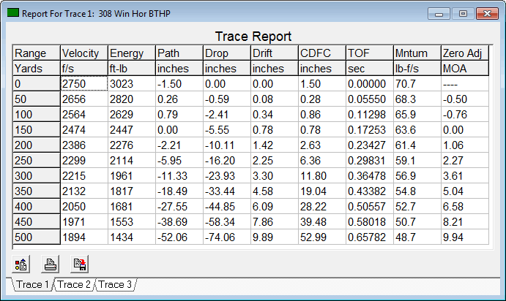Close the trace report window
The height and width of the screenshot is (301, 506).
point(487,14)
